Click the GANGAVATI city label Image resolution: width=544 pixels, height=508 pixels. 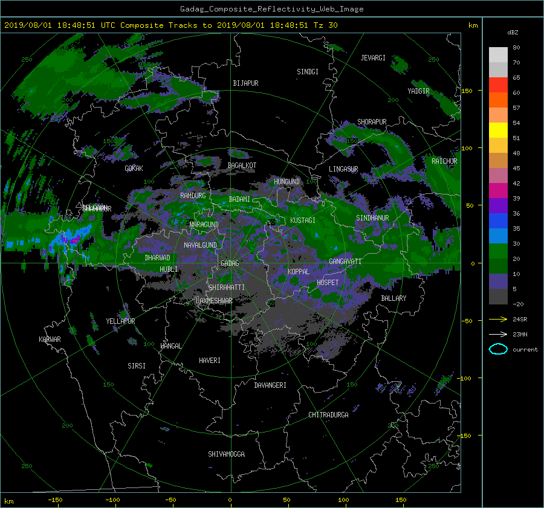[345, 262]
